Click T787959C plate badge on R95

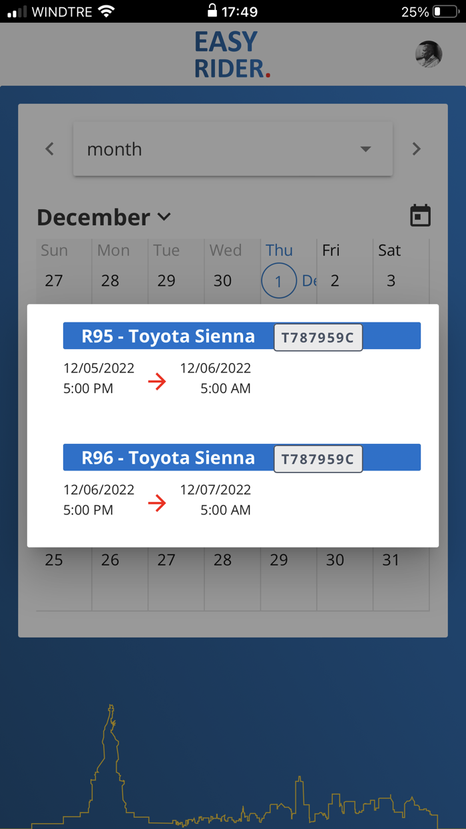(318, 337)
